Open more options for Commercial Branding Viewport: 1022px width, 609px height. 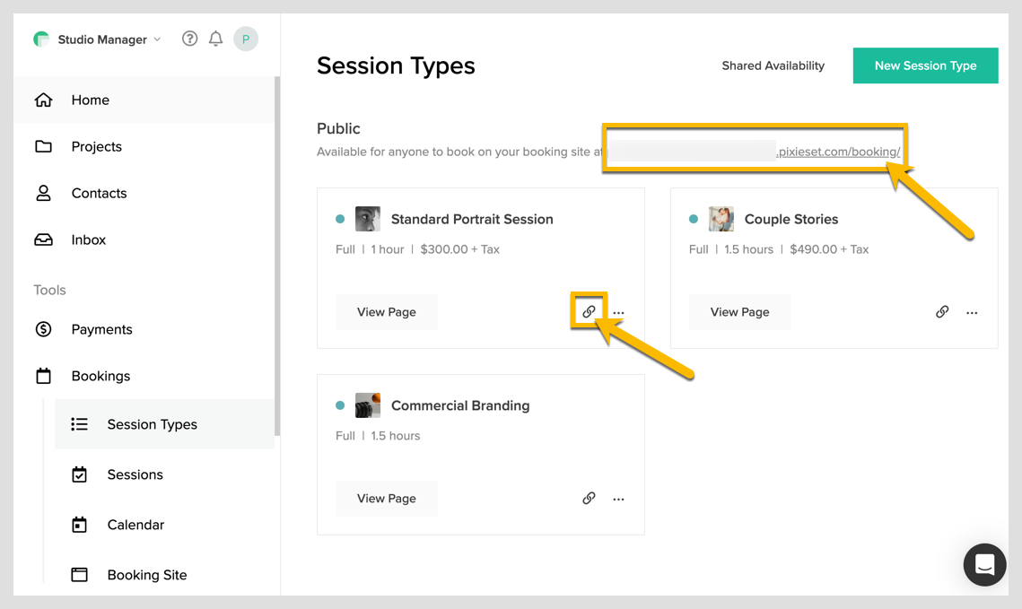click(618, 500)
